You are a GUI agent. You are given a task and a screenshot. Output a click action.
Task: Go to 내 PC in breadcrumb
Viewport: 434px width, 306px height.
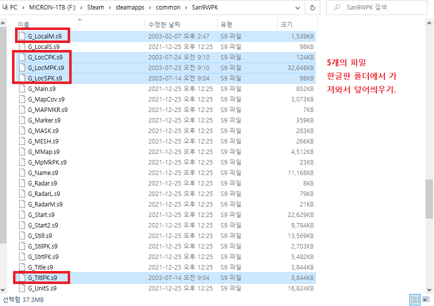10,7
